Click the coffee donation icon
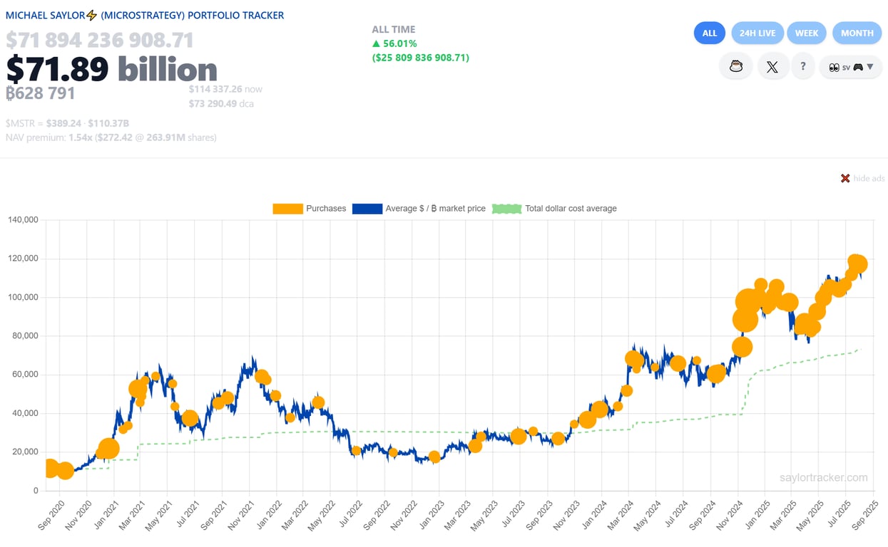888x547 pixels. point(735,66)
